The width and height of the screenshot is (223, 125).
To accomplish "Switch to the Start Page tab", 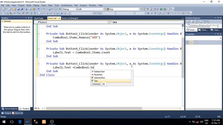I will point(39,18).
